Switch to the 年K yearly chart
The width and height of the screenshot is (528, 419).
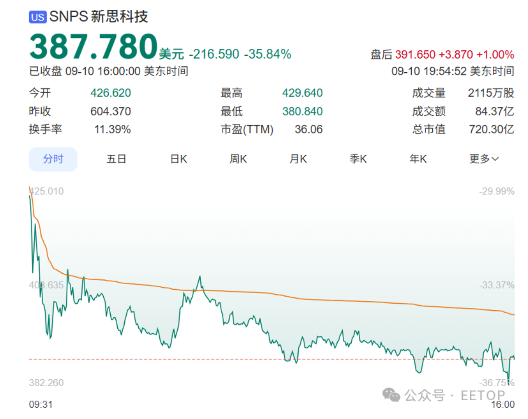[418, 159]
